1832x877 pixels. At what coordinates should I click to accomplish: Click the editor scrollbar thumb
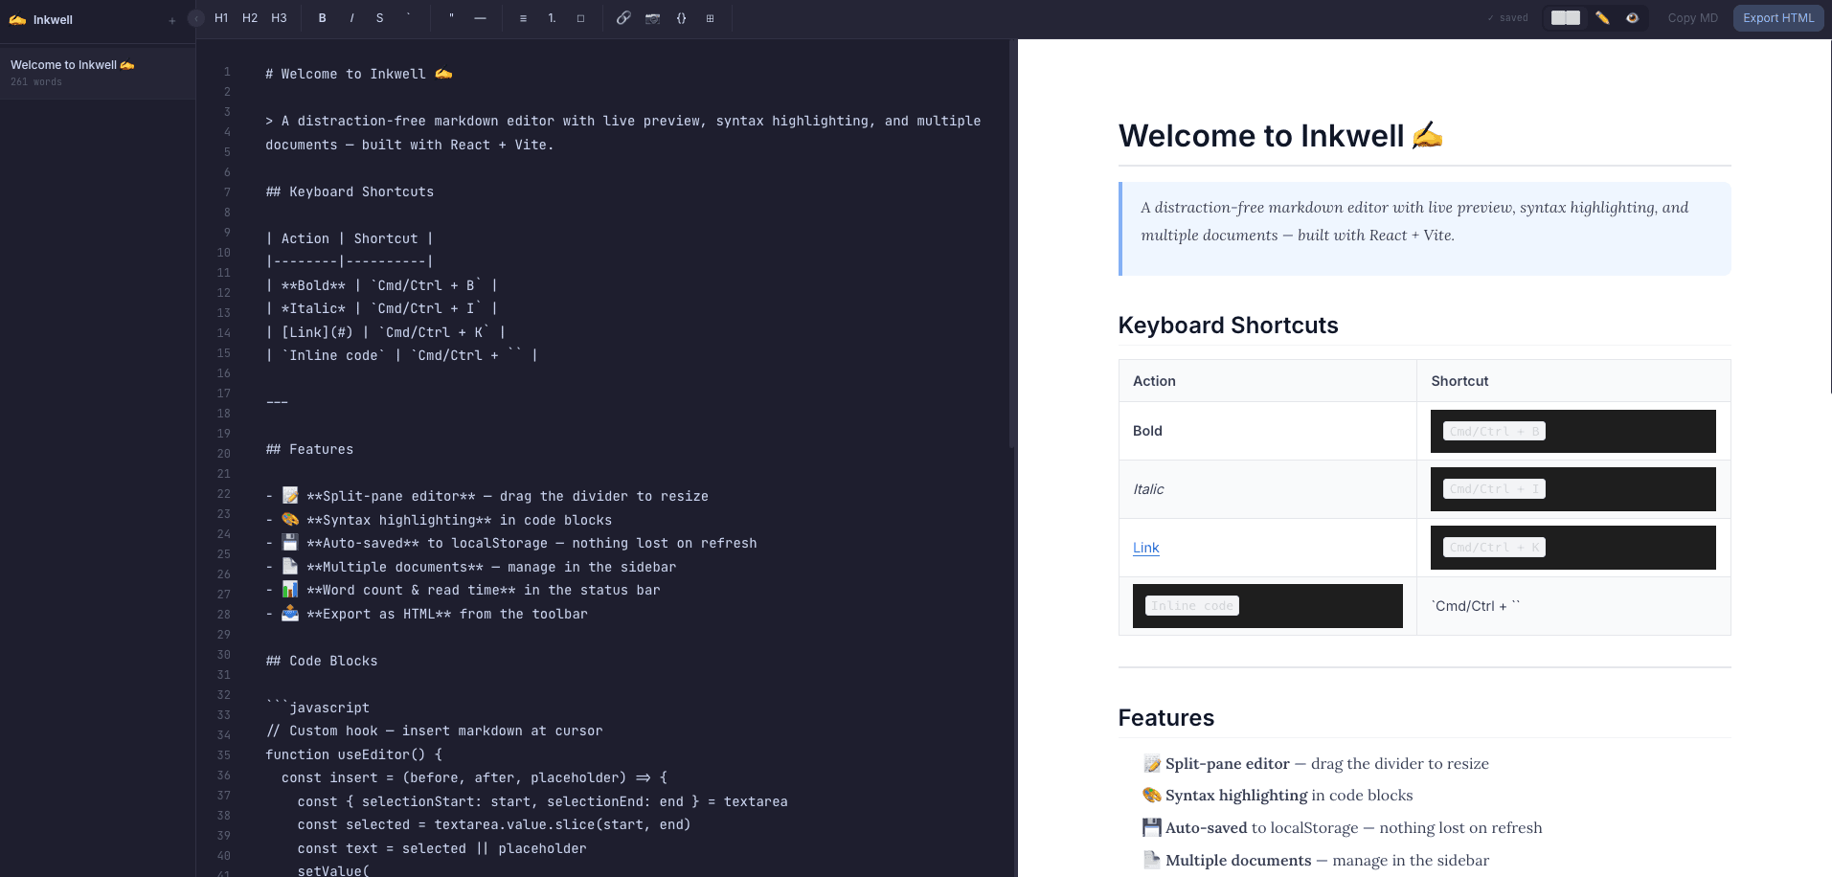(1012, 244)
